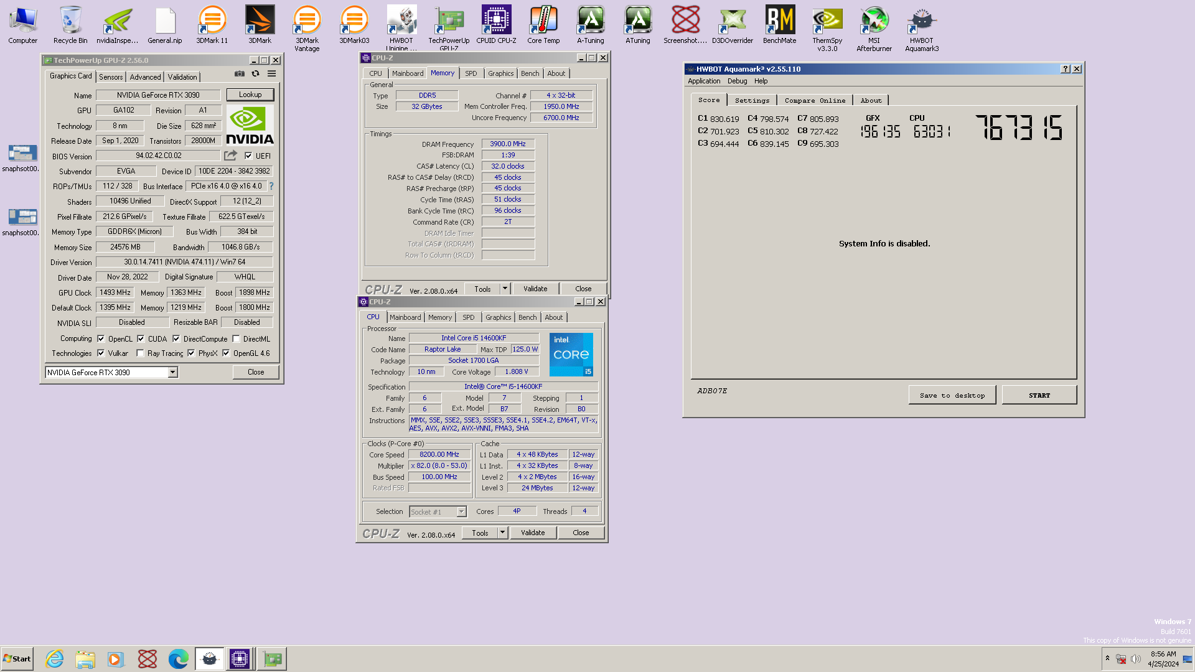
Task: Click the START button in Aquamark3
Action: (1039, 395)
